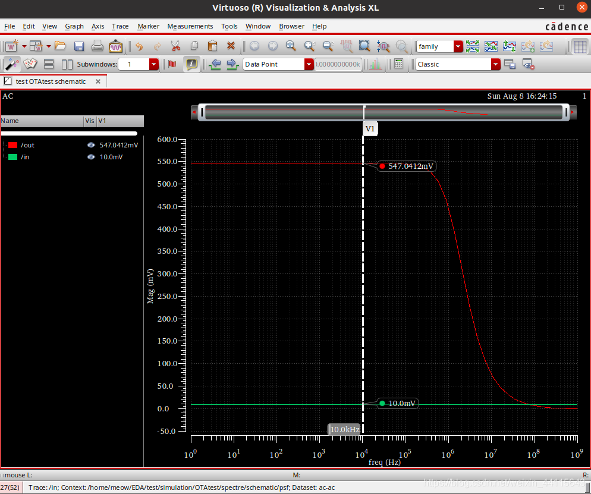This screenshot has height=494, width=591.
Task: Click the Y-zoom waveform magnifier icon
Action: click(383, 46)
